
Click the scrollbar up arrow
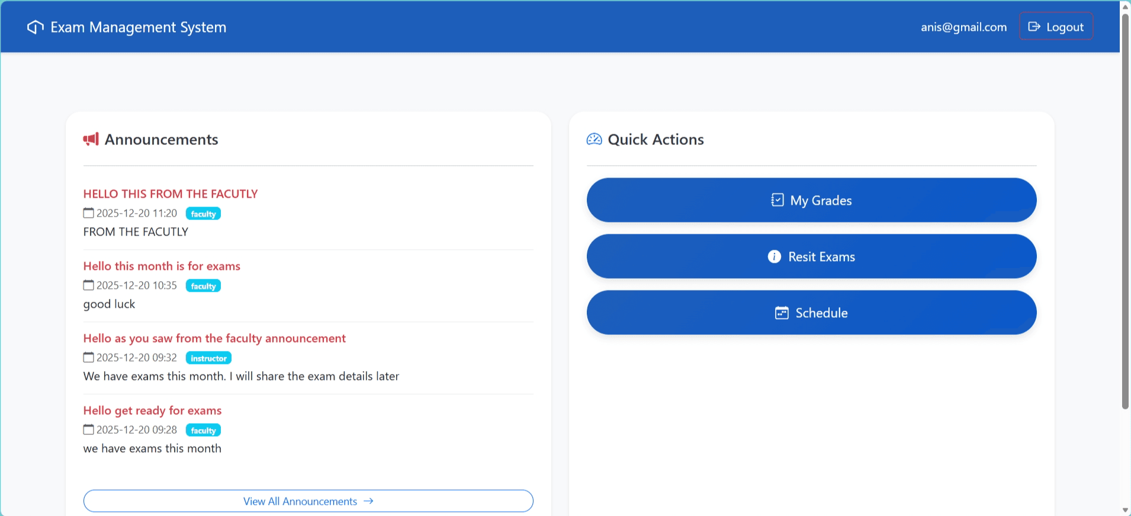(x=1126, y=7)
